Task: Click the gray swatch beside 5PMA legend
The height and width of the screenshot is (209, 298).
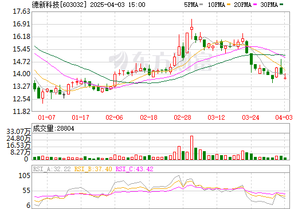Action: (201, 5)
